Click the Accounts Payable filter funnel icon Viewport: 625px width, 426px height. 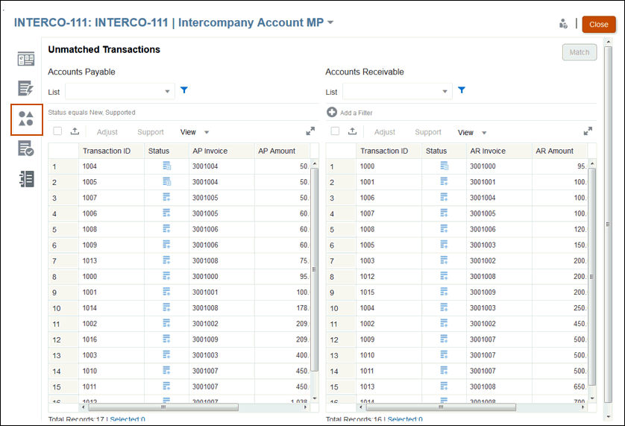coord(184,90)
